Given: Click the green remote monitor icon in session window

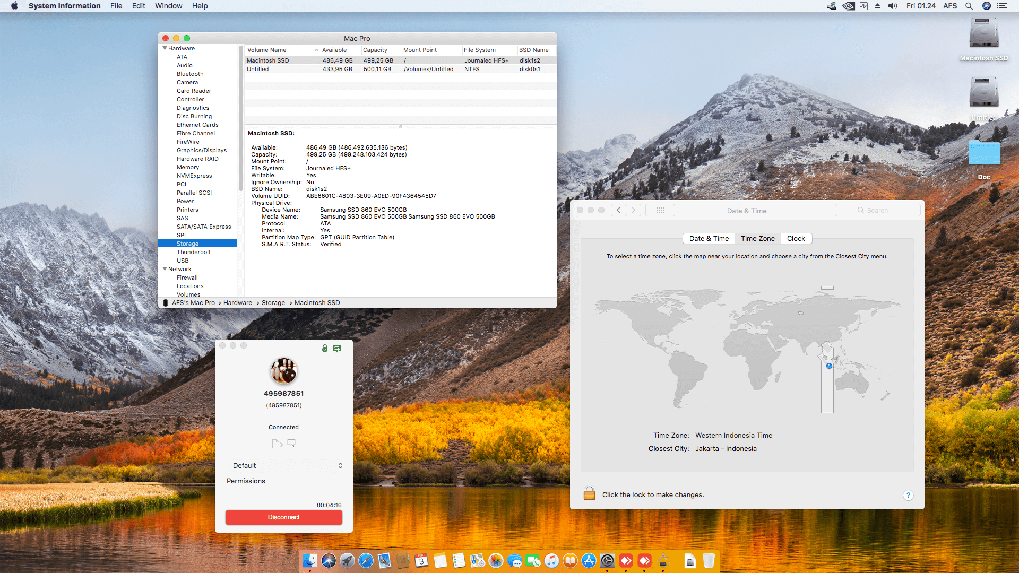Looking at the screenshot, I should click(338, 349).
